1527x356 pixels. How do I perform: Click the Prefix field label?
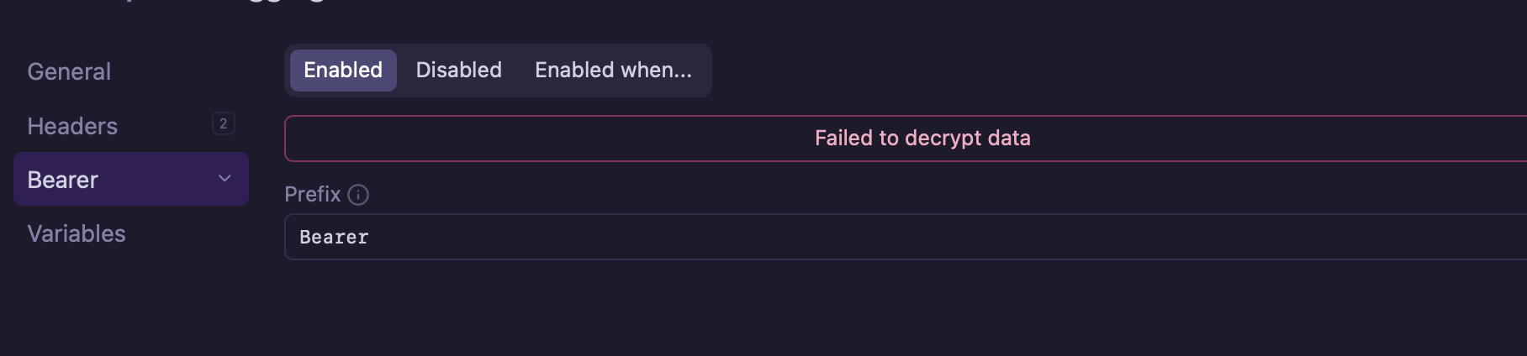pyautogui.click(x=312, y=195)
